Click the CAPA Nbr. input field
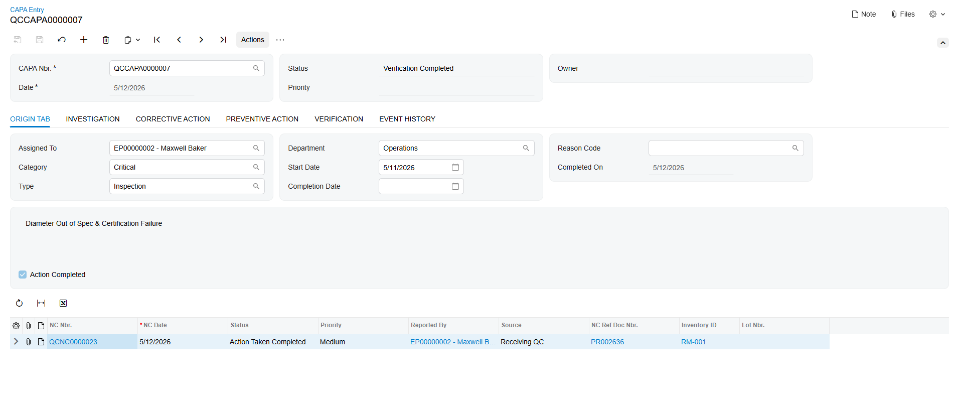Image resolution: width=954 pixels, height=404 pixels. 187,68
